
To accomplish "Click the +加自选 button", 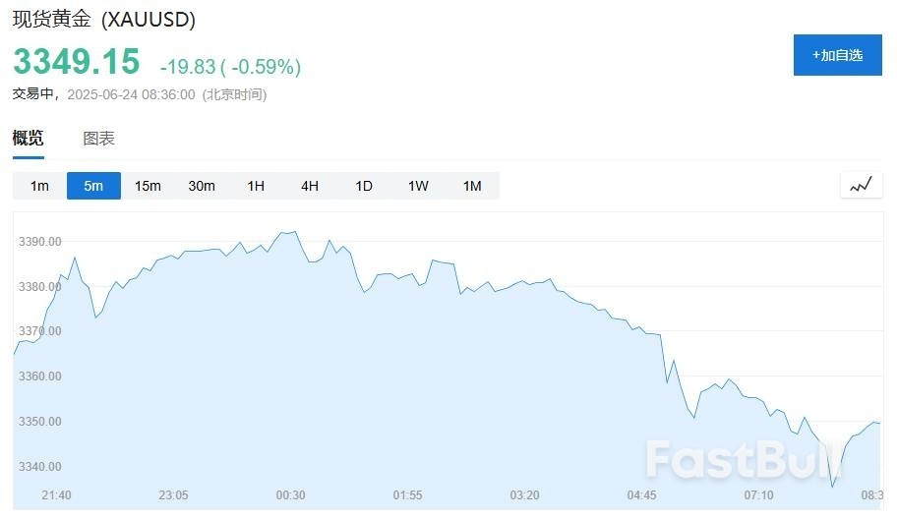I will point(837,55).
